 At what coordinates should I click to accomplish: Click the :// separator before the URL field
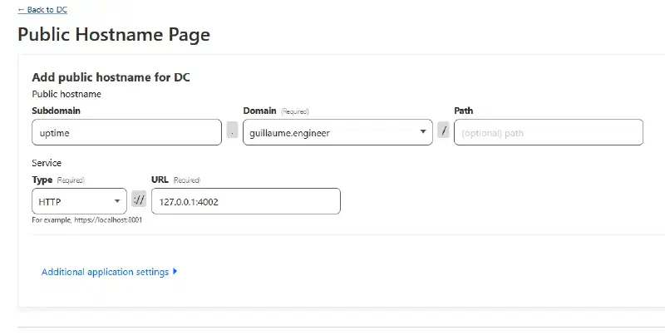click(139, 199)
